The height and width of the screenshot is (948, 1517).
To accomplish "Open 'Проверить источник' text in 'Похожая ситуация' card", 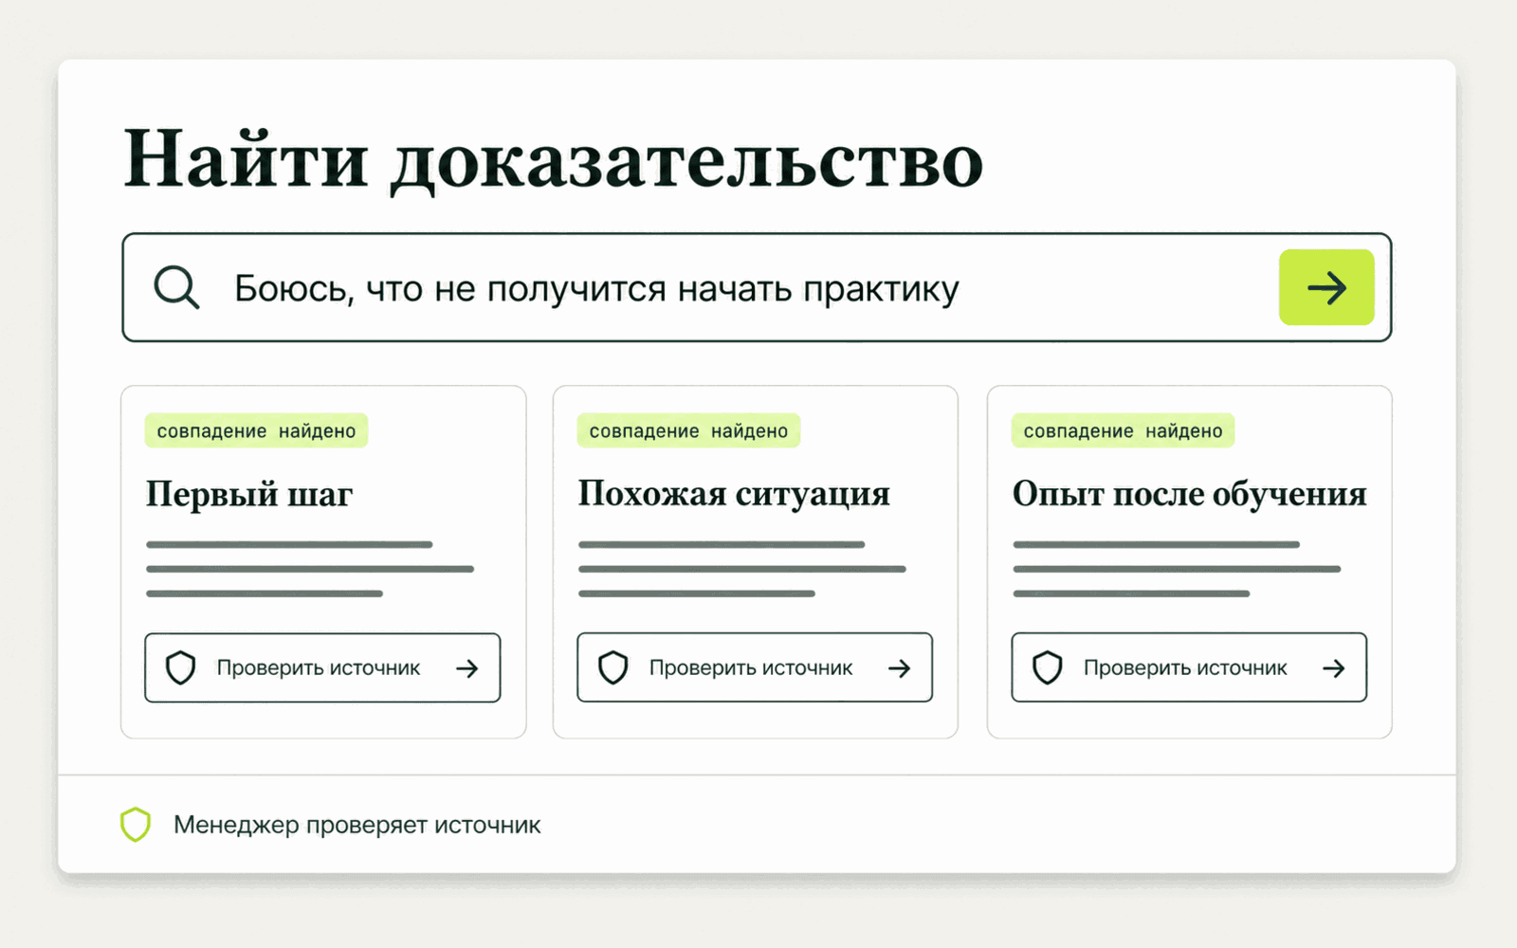I will (751, 668).
